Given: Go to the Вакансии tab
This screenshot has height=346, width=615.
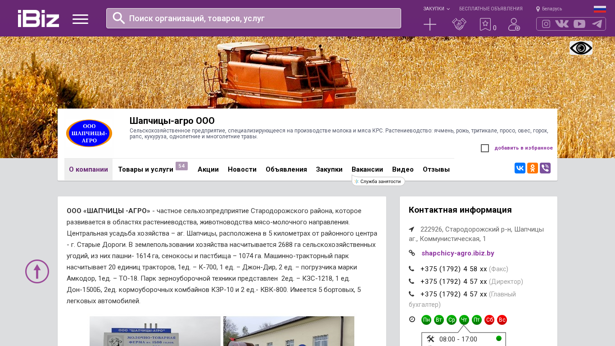Looking at the screenshot, I should (367, 169).
